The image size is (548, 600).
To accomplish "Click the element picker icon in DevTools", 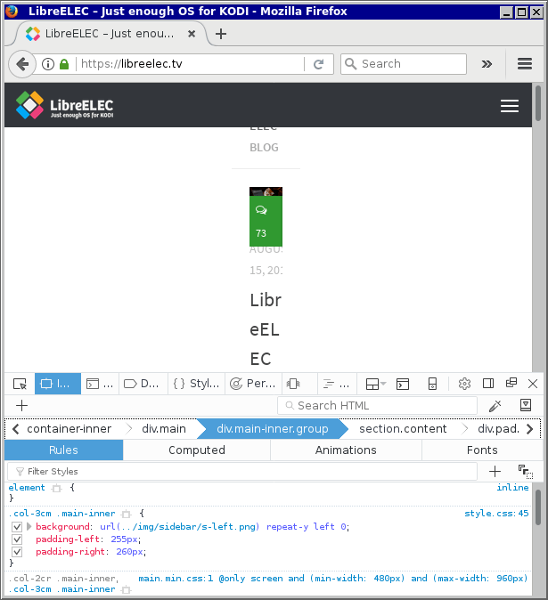I will (x=20, y=384).
